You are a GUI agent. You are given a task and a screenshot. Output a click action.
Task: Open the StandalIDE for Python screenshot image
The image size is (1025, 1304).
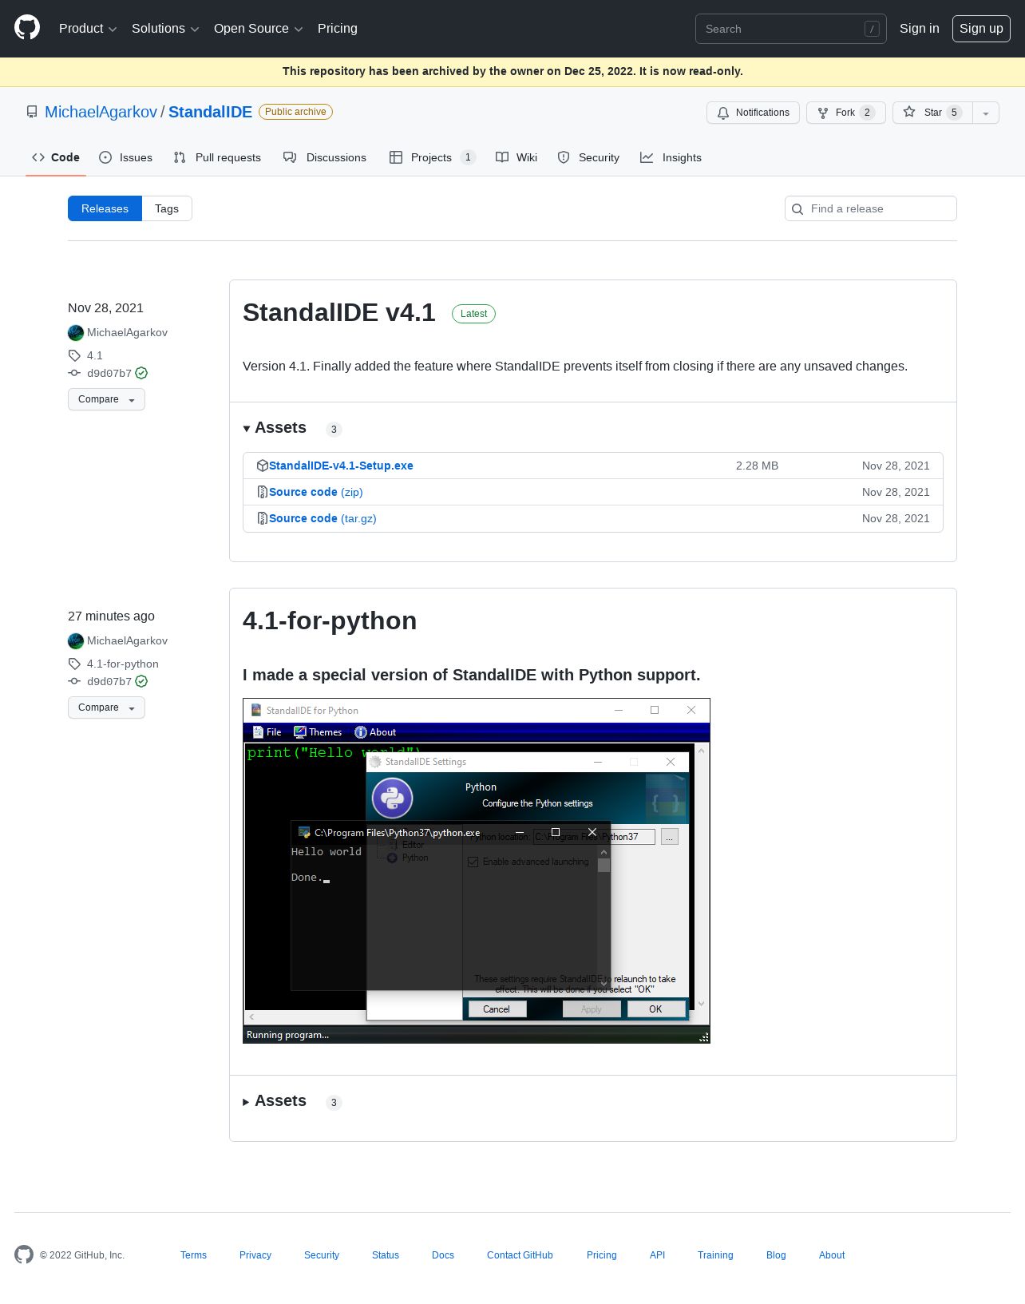[477, 871]
